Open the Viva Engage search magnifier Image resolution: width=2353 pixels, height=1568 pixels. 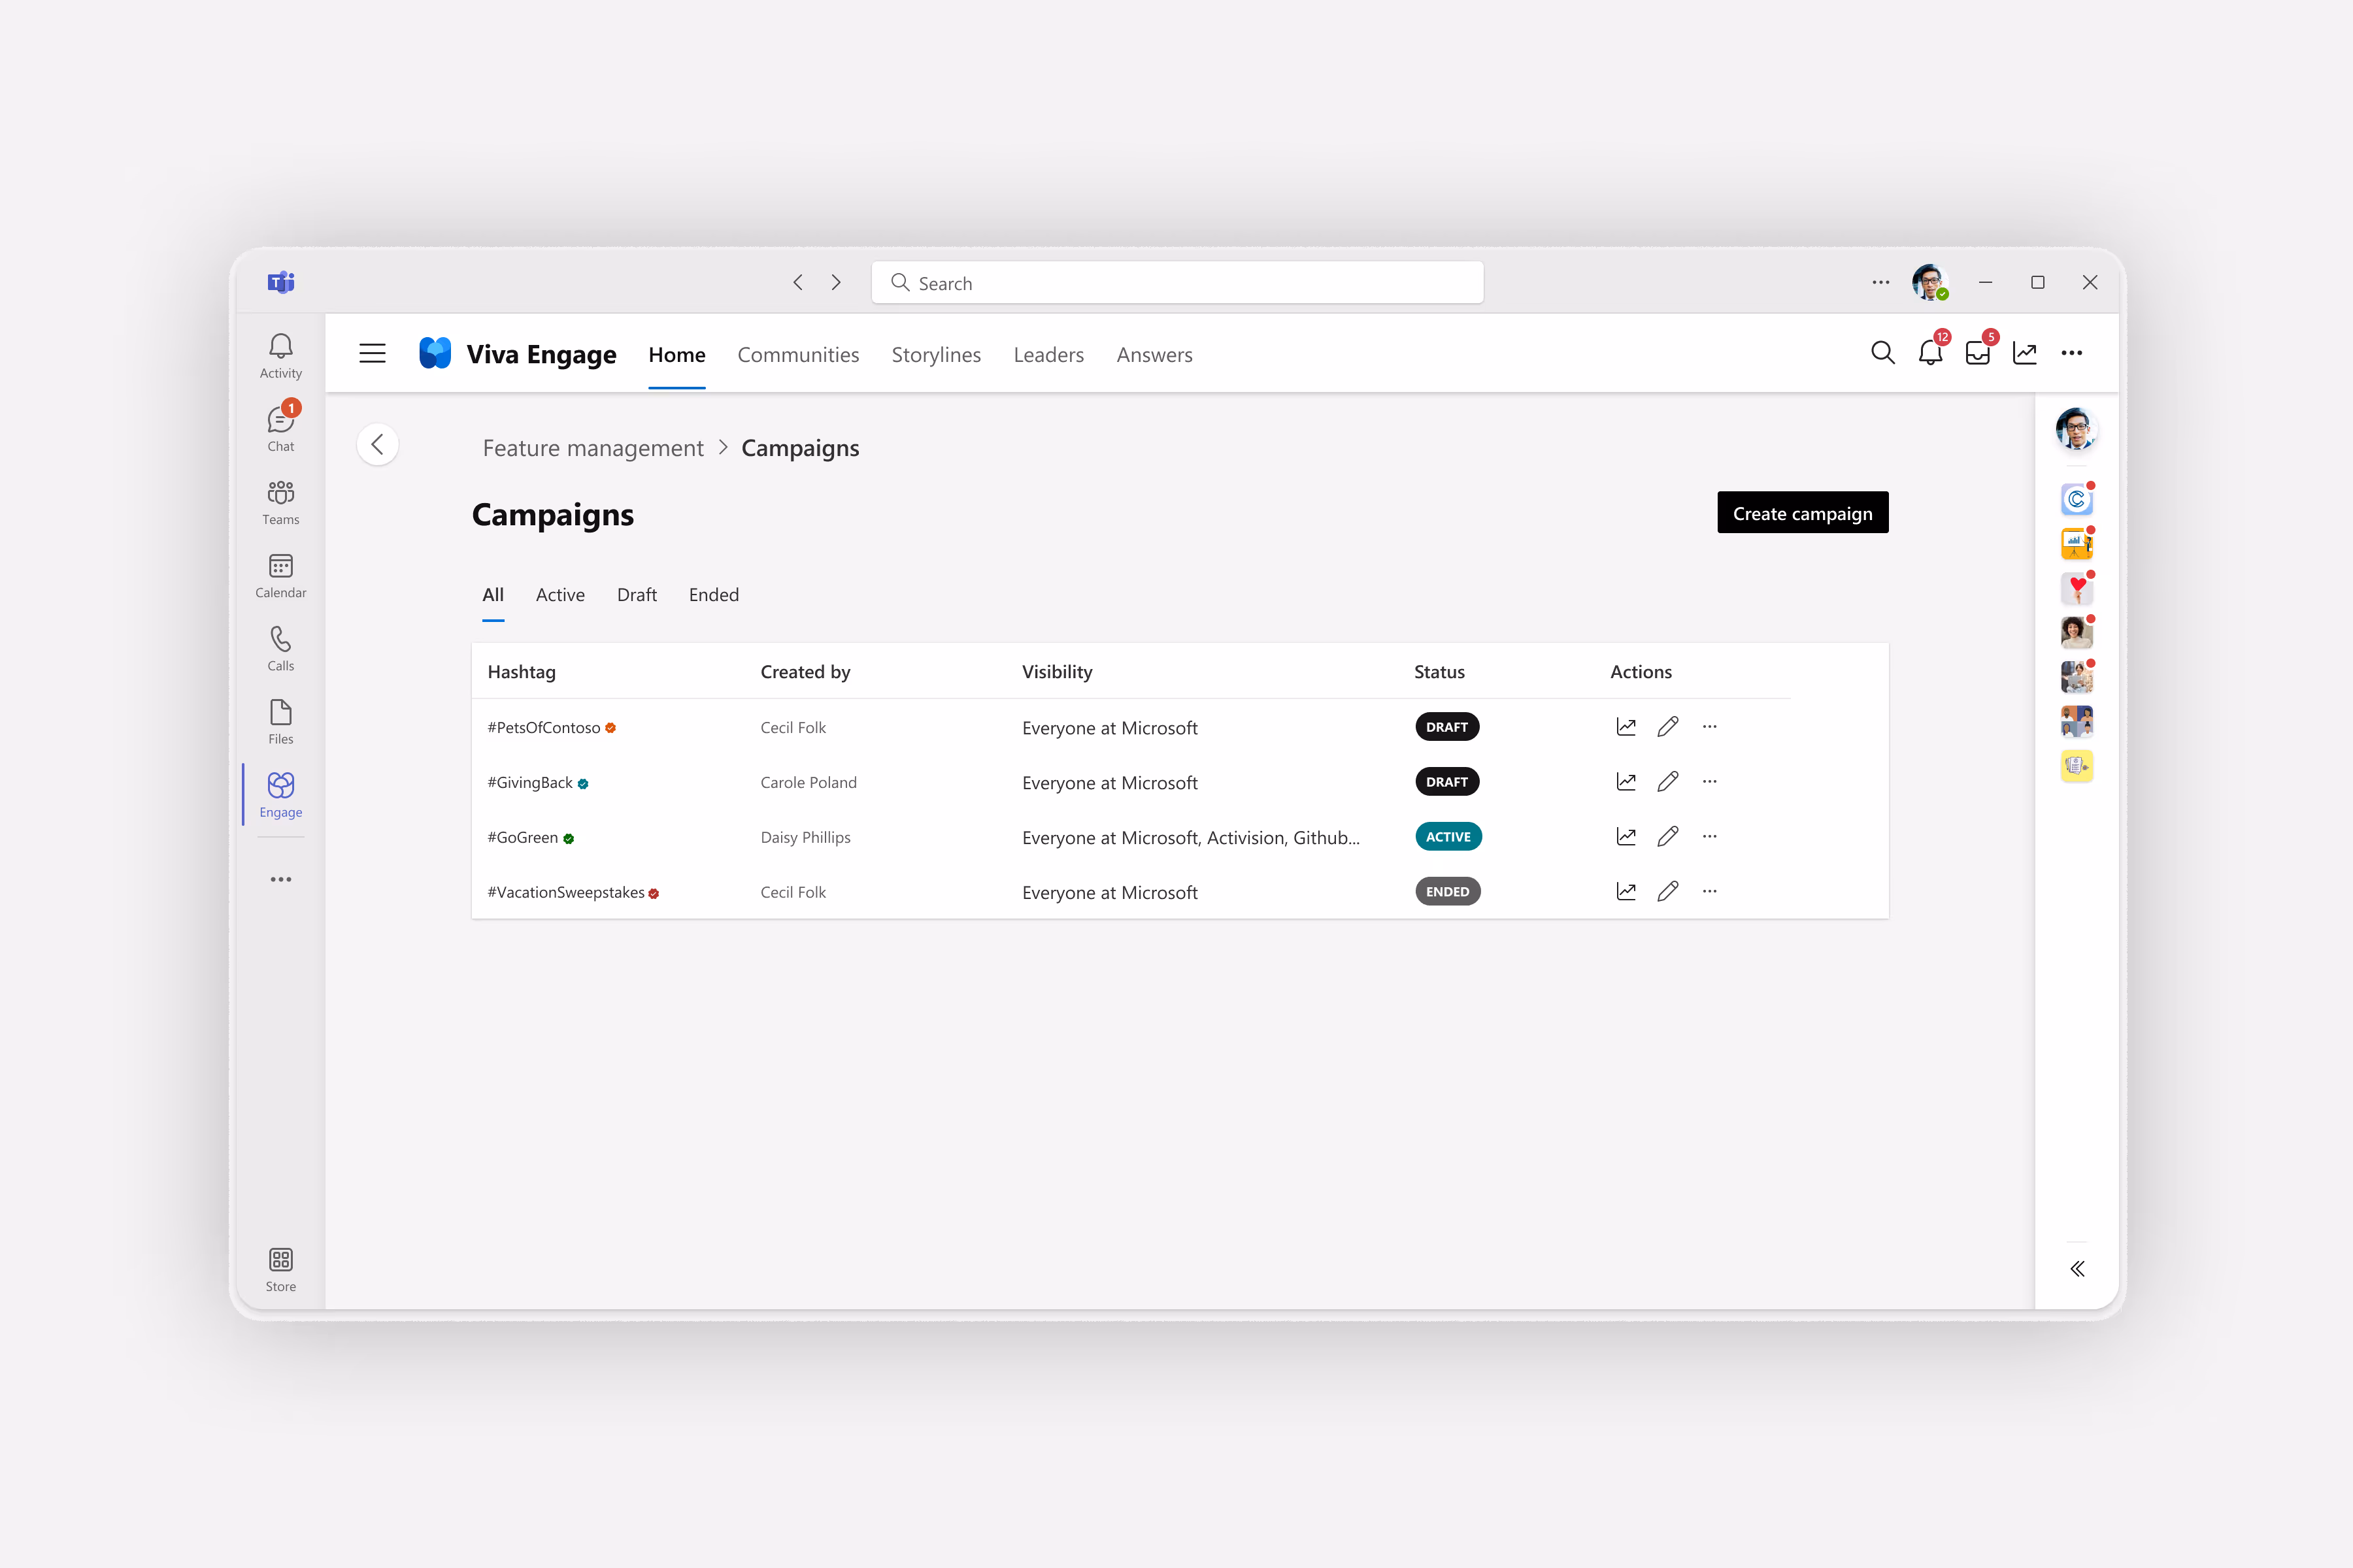coord(1882,353)
